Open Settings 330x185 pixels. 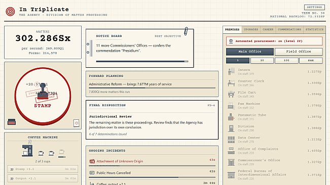pos(314,7)
